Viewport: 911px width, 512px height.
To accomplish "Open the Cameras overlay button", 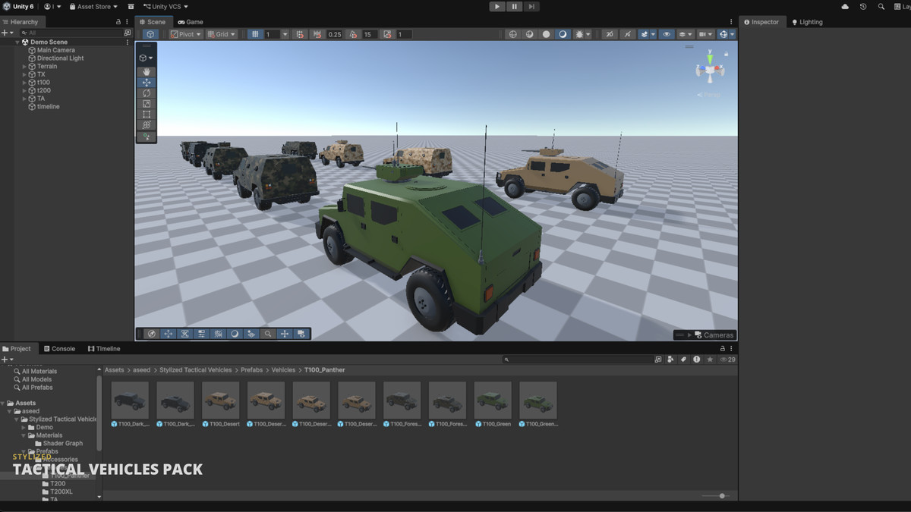I will point(705,335).
